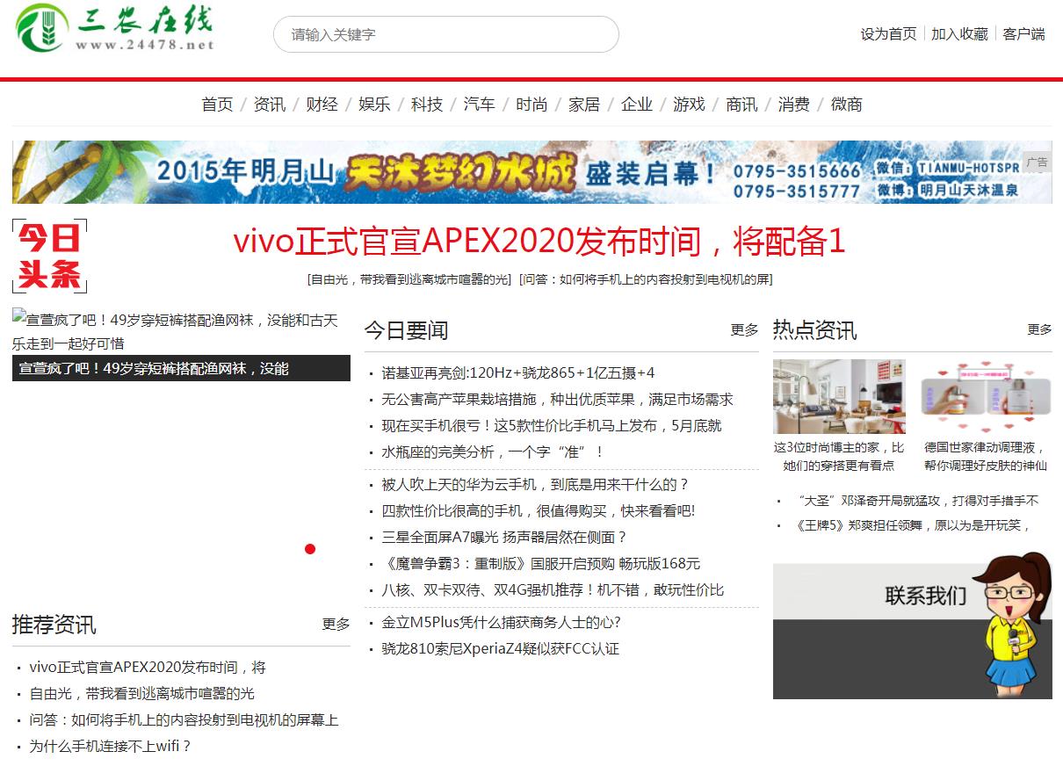
Task: Open the 微商 navigation item
Action: point(846,105)
